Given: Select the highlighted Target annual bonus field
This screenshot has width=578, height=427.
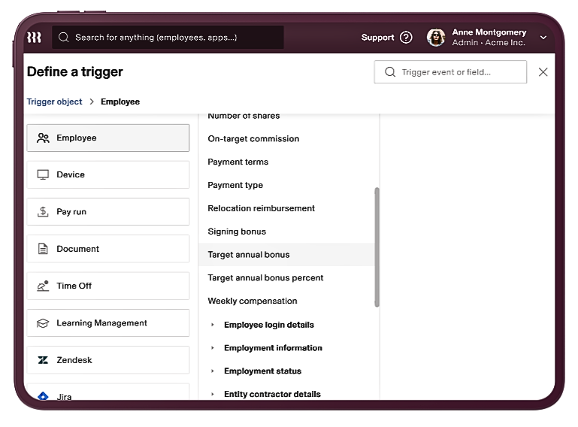Looking at the screenshot, I should click(x=286, y=255).
